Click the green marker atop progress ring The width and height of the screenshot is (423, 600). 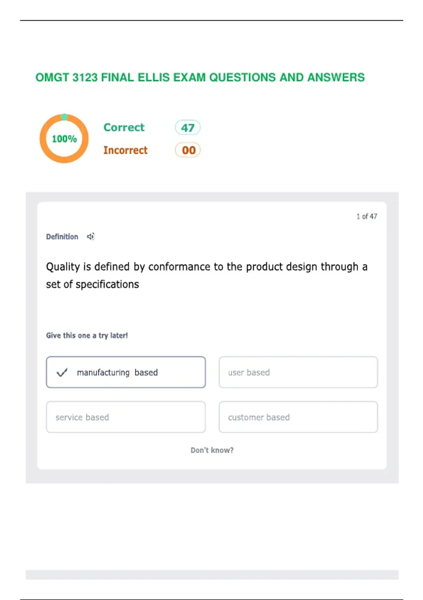click(x=64, y=117)
